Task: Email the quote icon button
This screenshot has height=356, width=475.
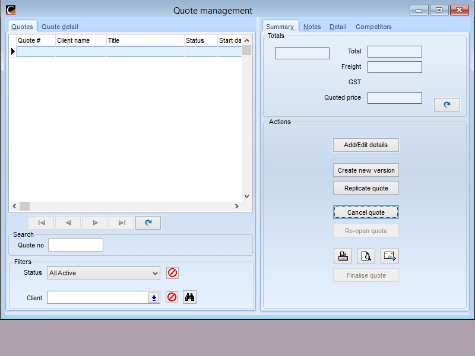Action: click(389, 256)
